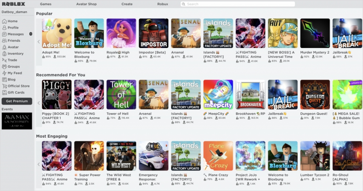Open the Avatar Shop top menu
The height and width of the screenshot is (191, 363).
click(86, 4)
